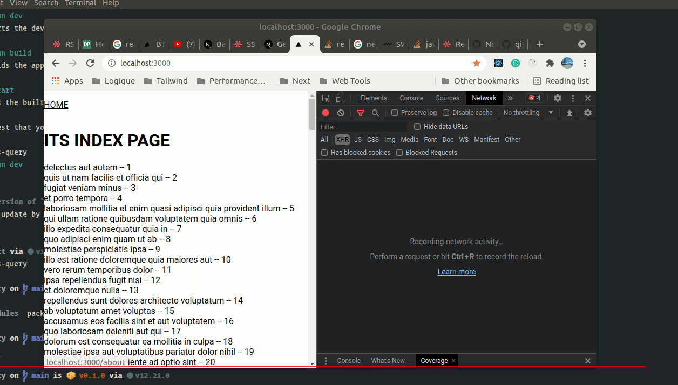The image size is (678, 385).
Task: Select the Coverage drawer tab
Action: coord(434,361)
